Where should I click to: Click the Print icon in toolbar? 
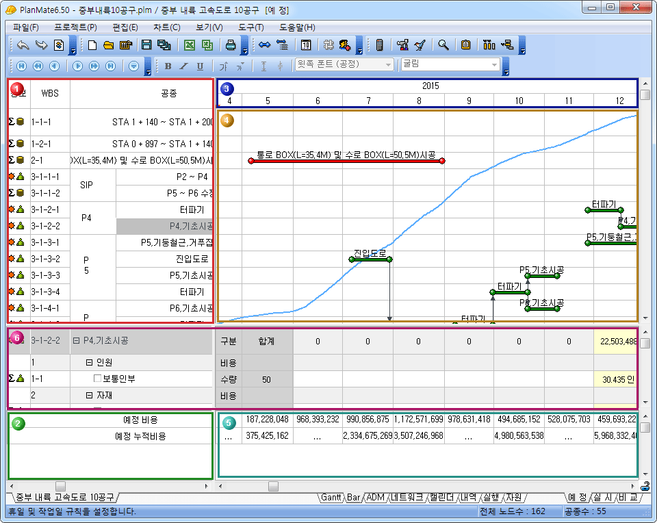pyautogui.click(x=231, y=46)
